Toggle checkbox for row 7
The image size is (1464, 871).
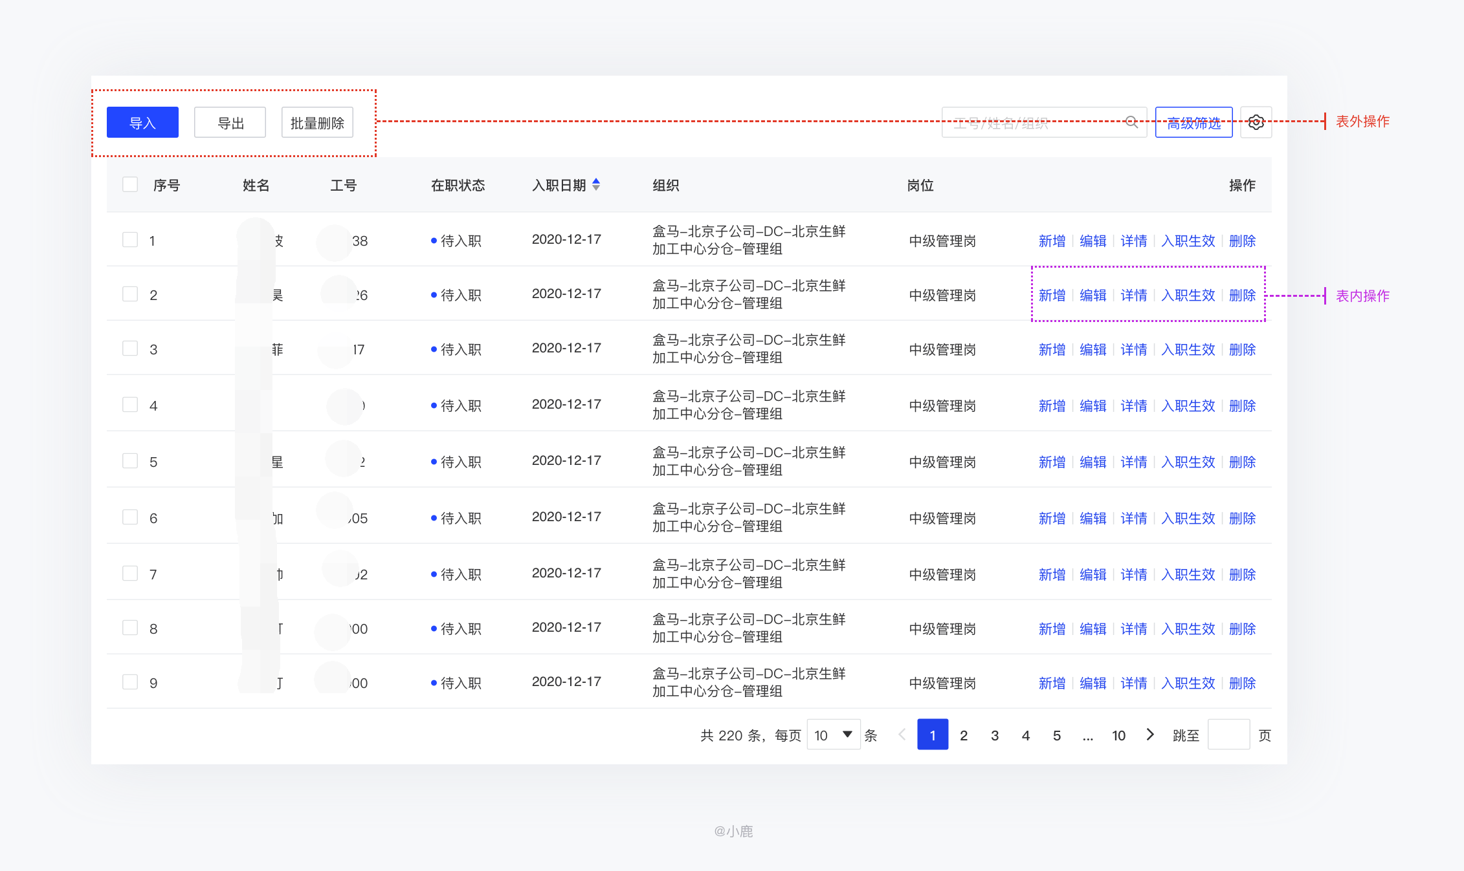click(x=129, y=572)
